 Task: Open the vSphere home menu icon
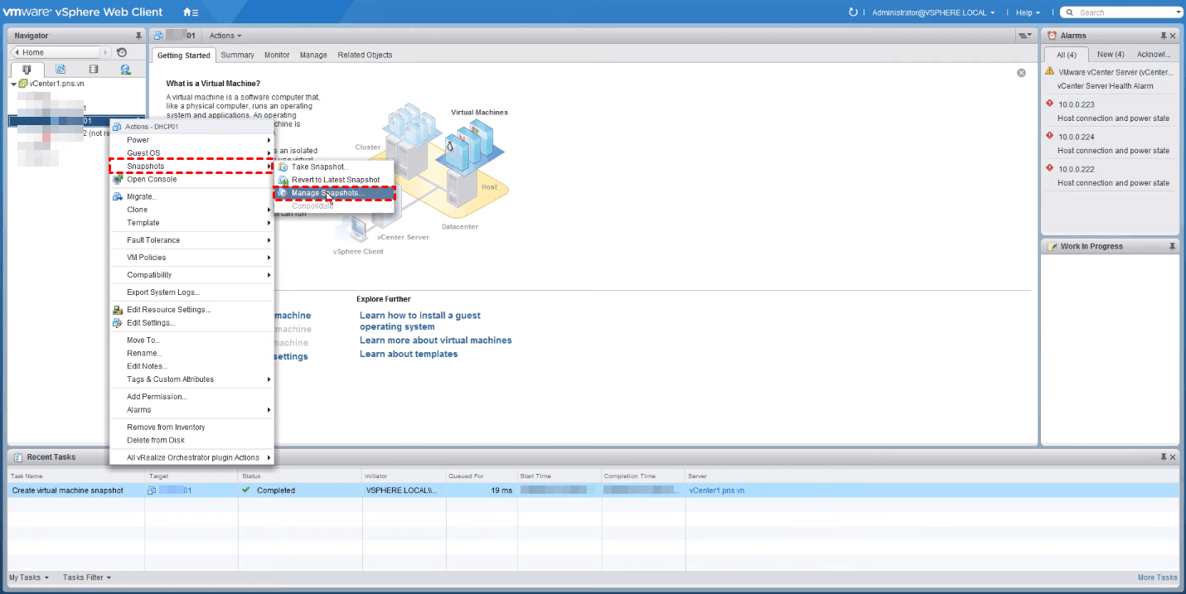point(190,12)
